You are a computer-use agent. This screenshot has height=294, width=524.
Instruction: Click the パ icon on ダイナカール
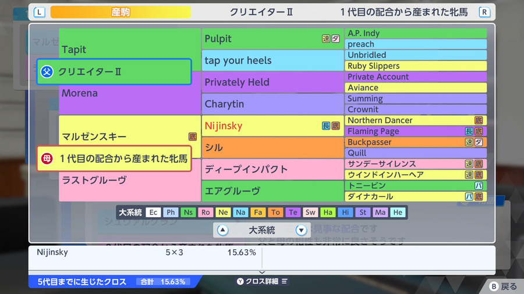pos(469,196)
